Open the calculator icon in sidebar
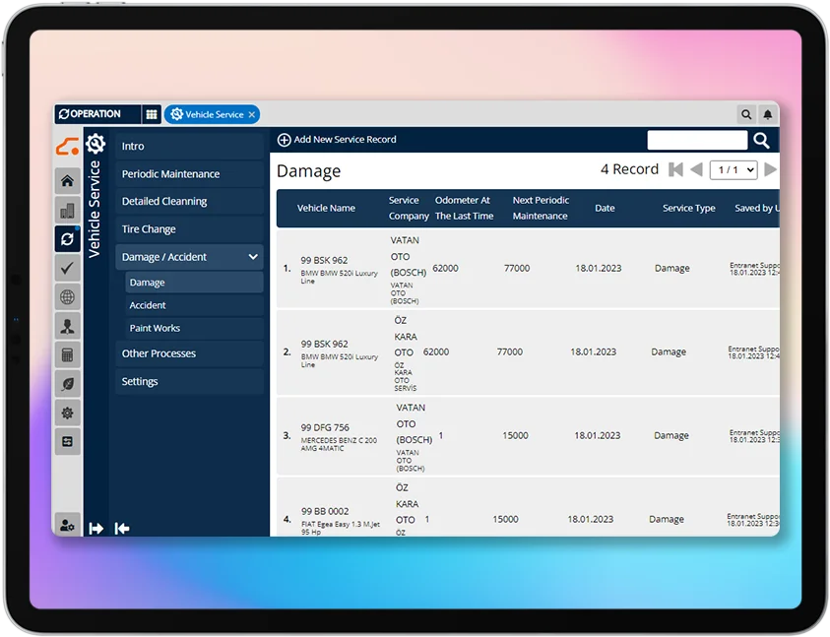The height and width of the screenshot is (637, 830). (x=67, y=355)
